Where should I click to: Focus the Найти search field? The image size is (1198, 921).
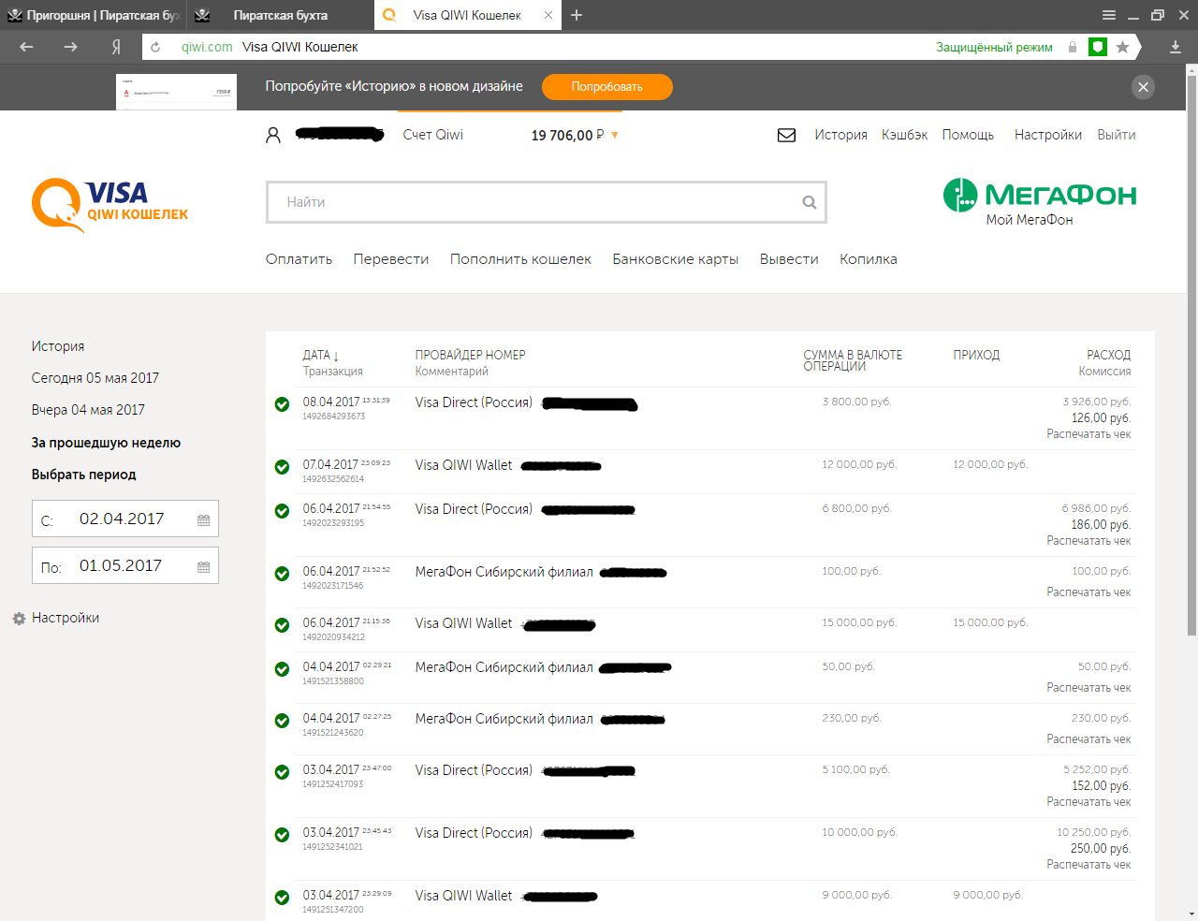(534, 202)
